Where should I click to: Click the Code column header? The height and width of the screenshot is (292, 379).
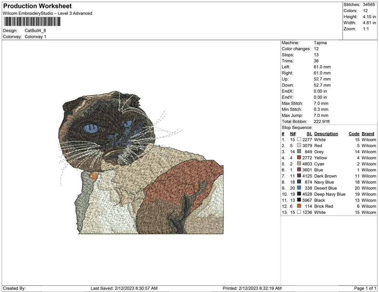tap(353, 134)
